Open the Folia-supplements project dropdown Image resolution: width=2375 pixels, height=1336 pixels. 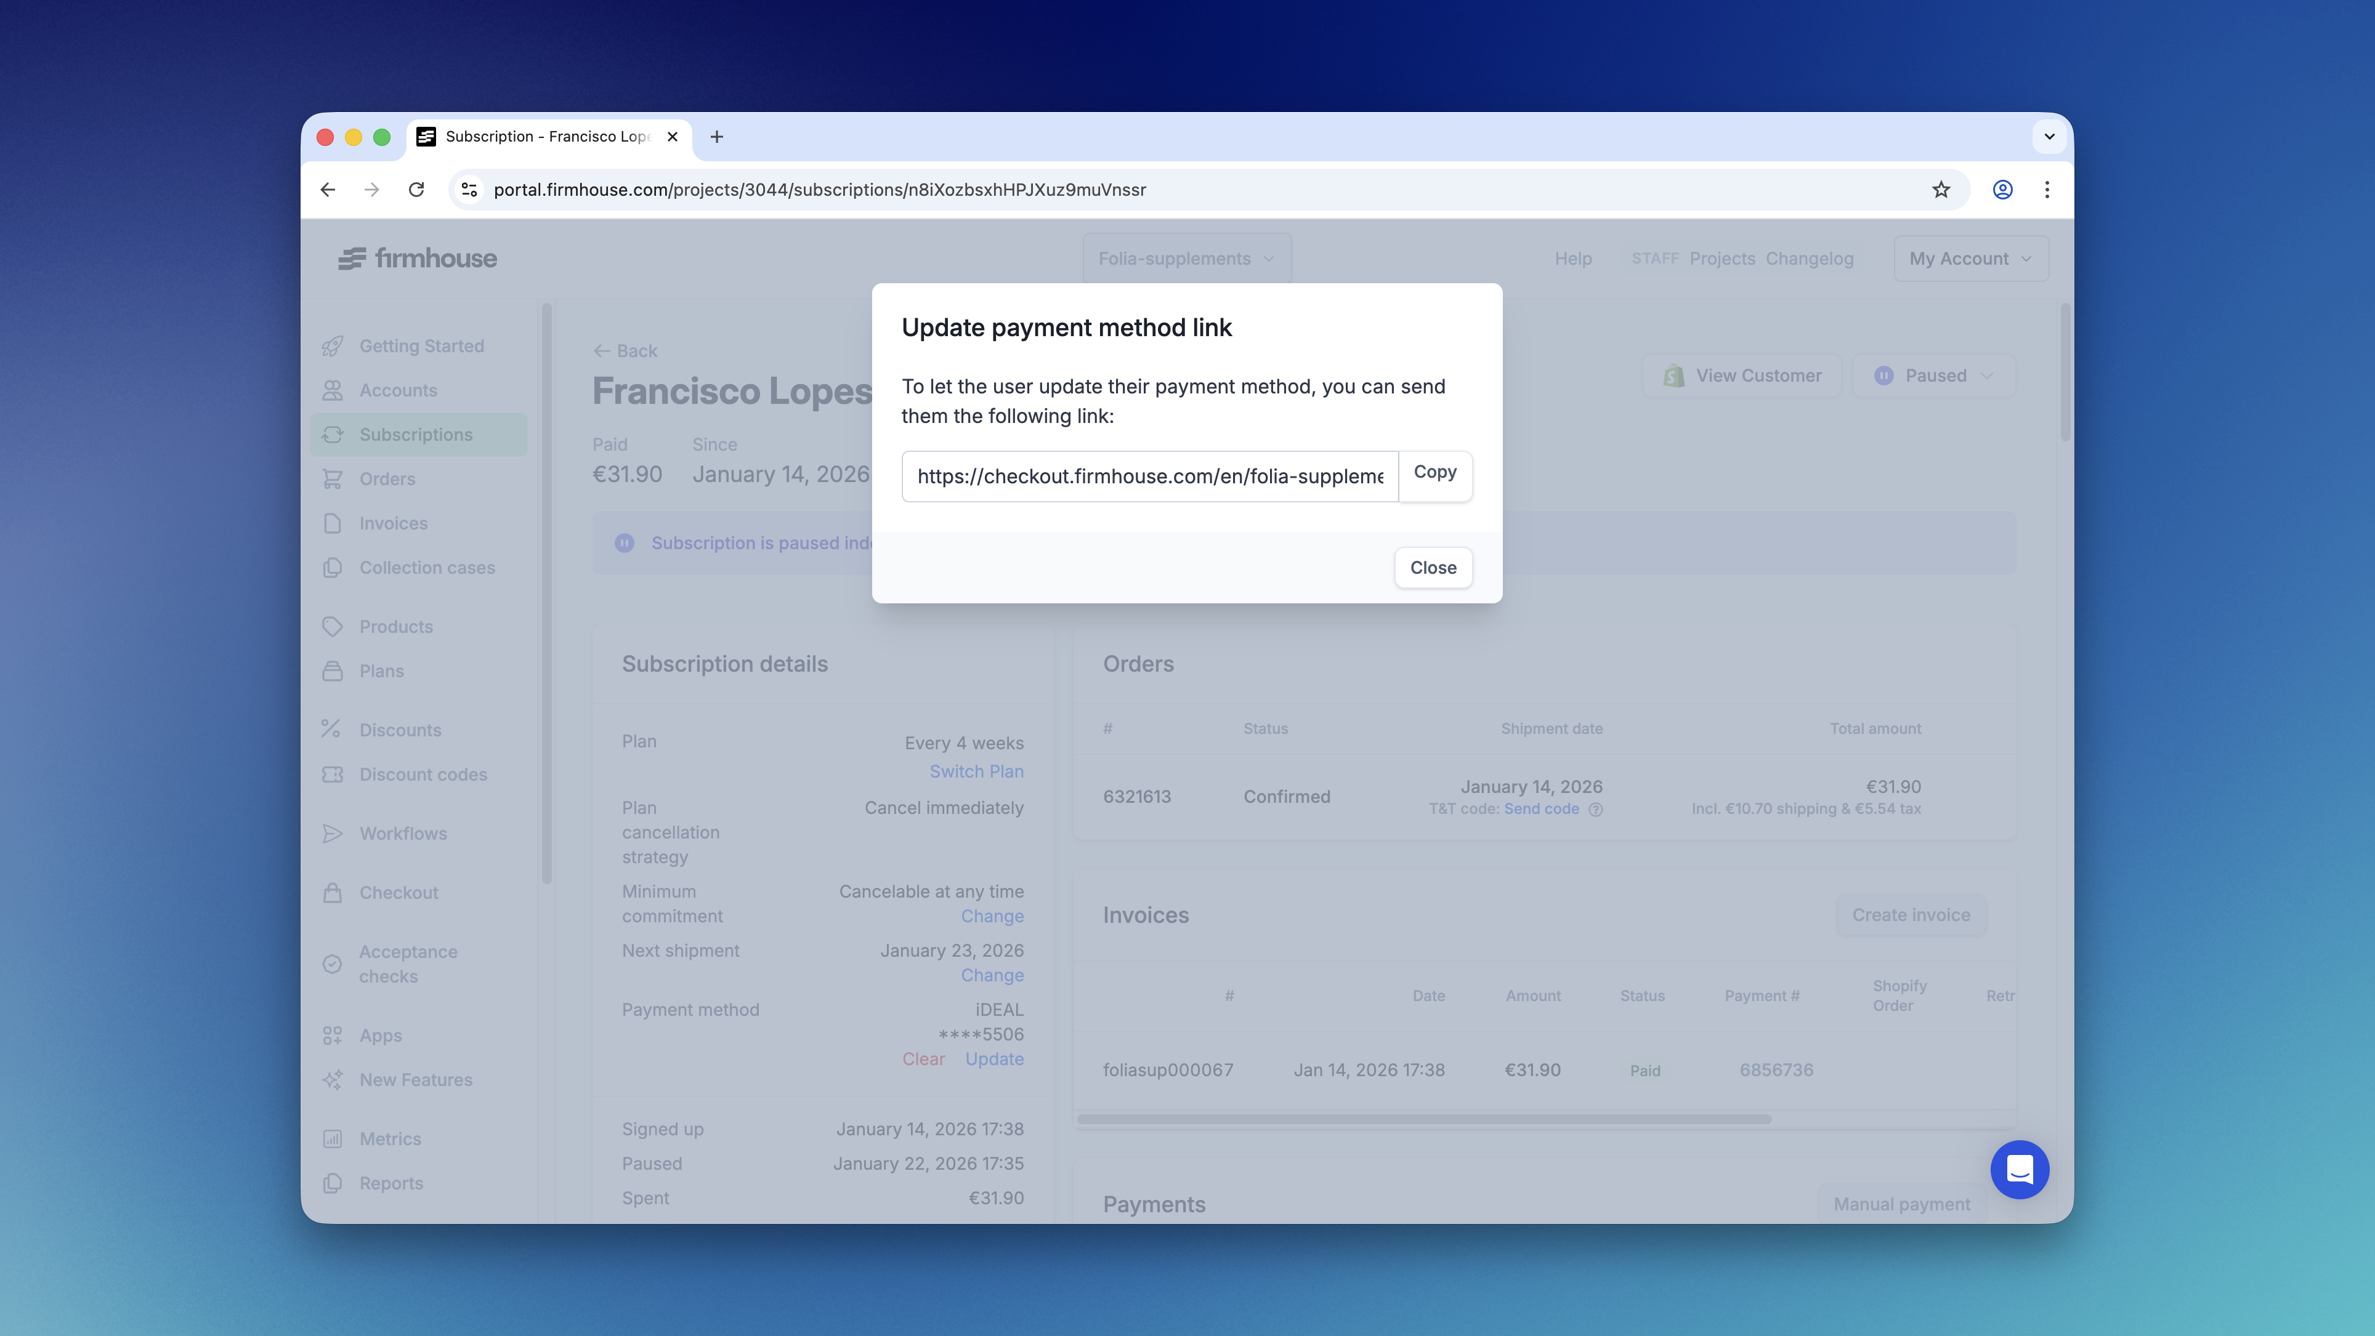pos(1186,258)
